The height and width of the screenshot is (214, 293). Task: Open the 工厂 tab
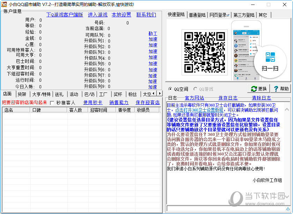coord(103,94)
